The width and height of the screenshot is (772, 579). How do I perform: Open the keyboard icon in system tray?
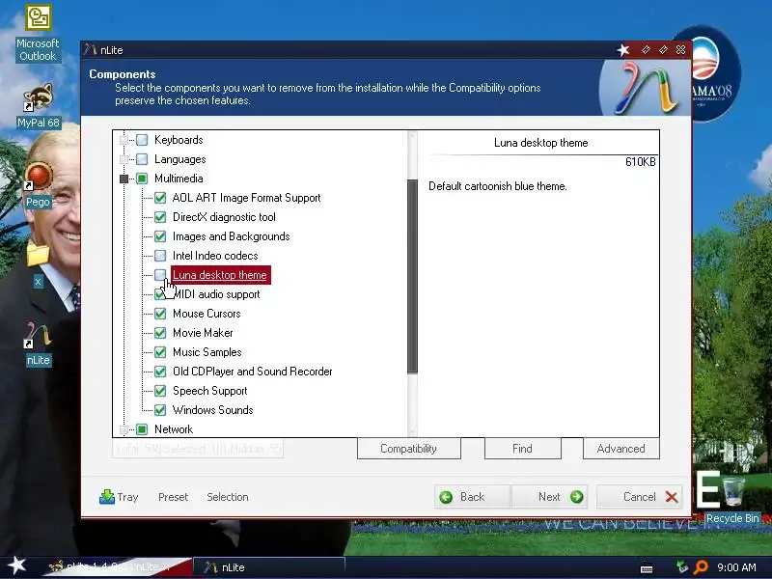[x=647, y=568]
